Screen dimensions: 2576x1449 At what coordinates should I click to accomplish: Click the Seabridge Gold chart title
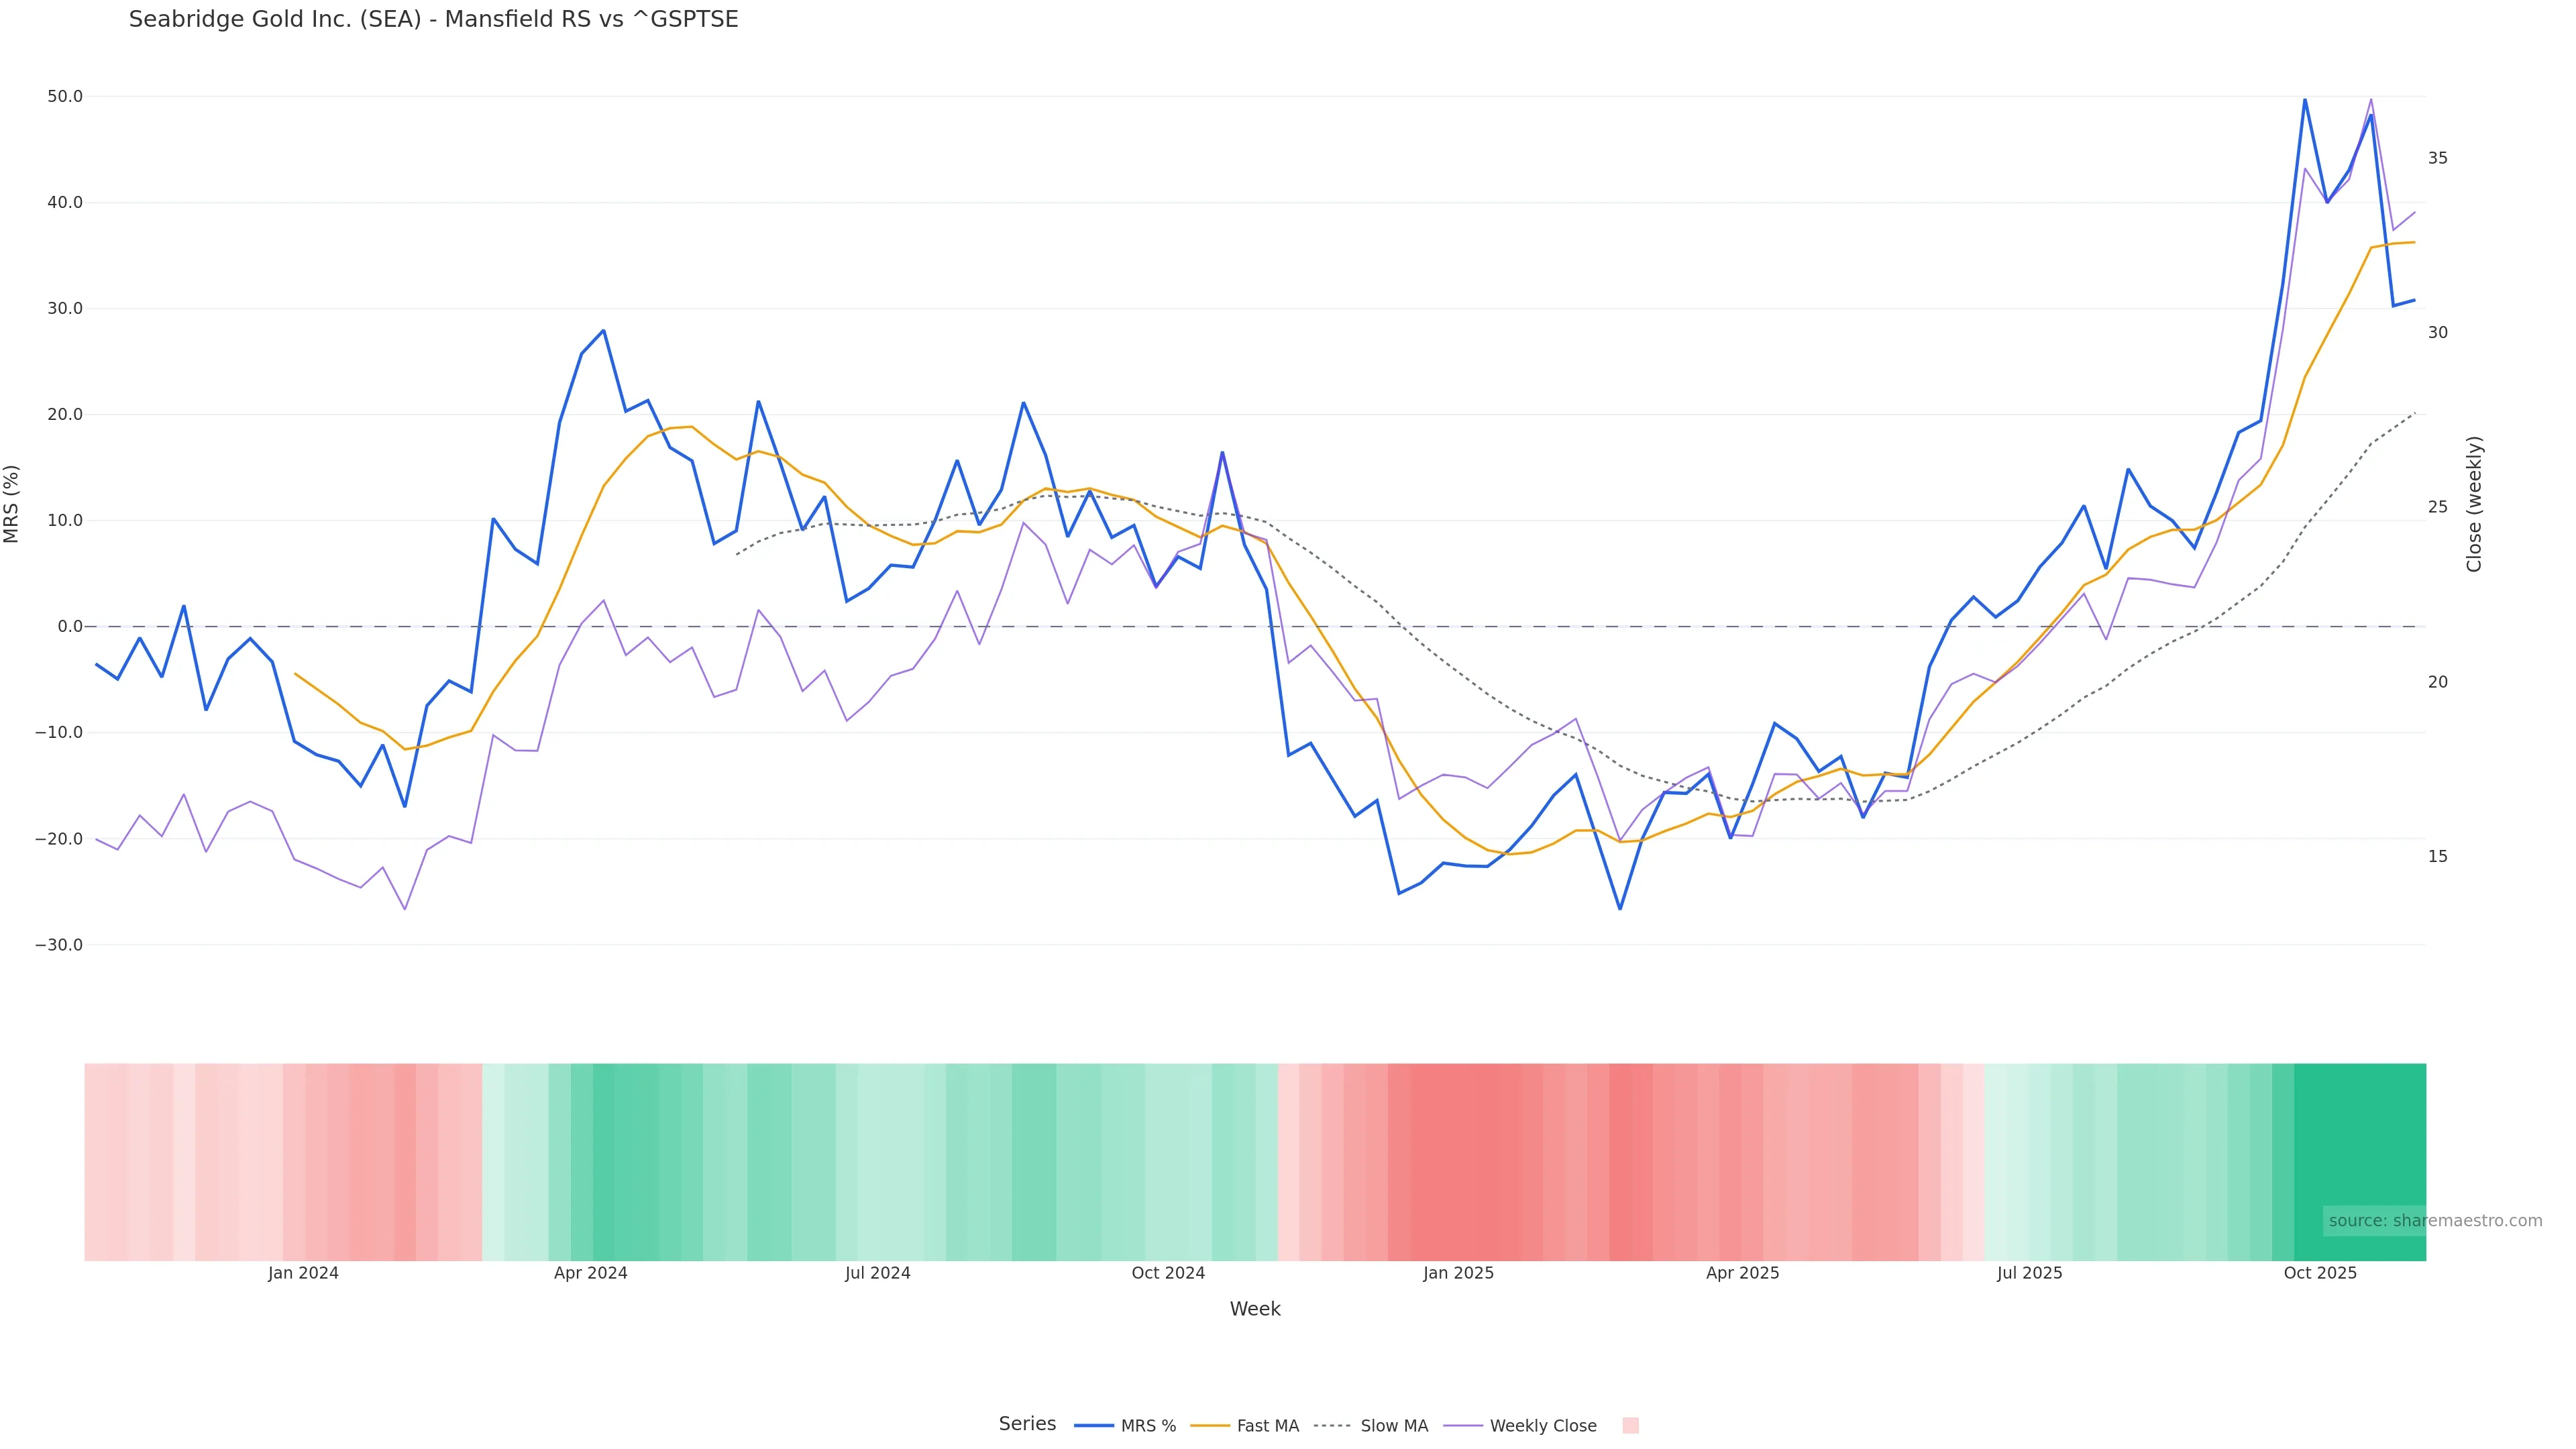(x=433, y=19)
